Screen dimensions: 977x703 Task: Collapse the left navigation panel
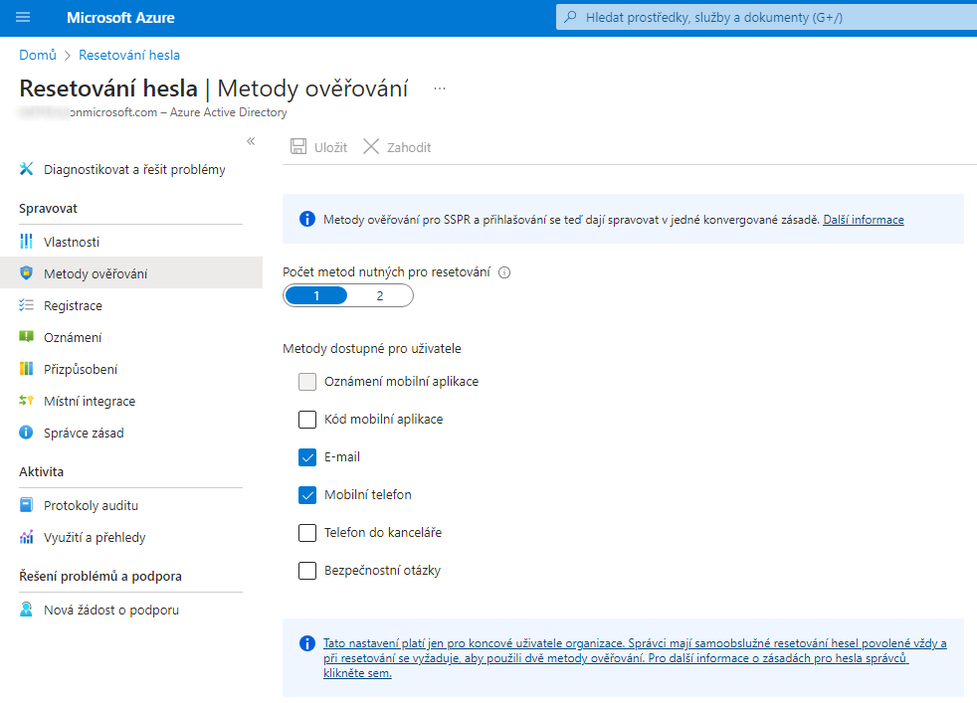(x=251, y=141)
